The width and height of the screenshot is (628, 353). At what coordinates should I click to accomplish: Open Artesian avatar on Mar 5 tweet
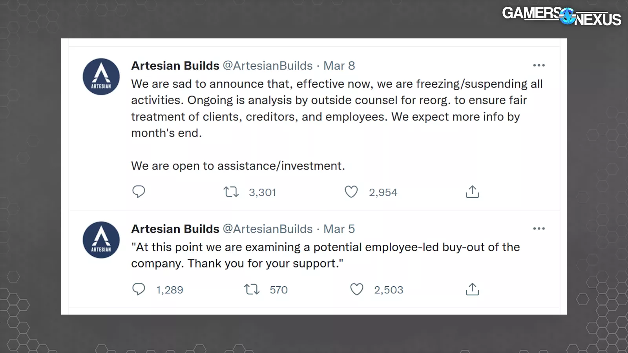click(101, 240)
